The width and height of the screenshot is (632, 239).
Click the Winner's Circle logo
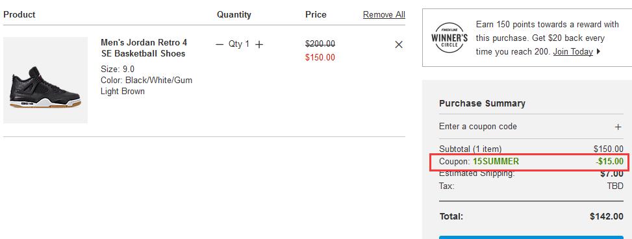(449, 38)
